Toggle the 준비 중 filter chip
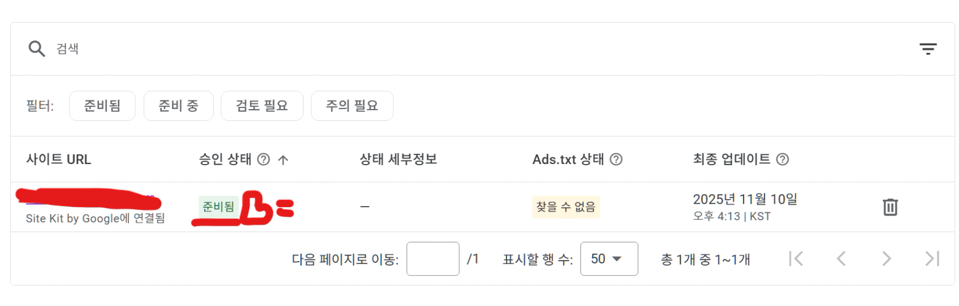The width and height of the screenshot is (959, 306). coord(178,106)
